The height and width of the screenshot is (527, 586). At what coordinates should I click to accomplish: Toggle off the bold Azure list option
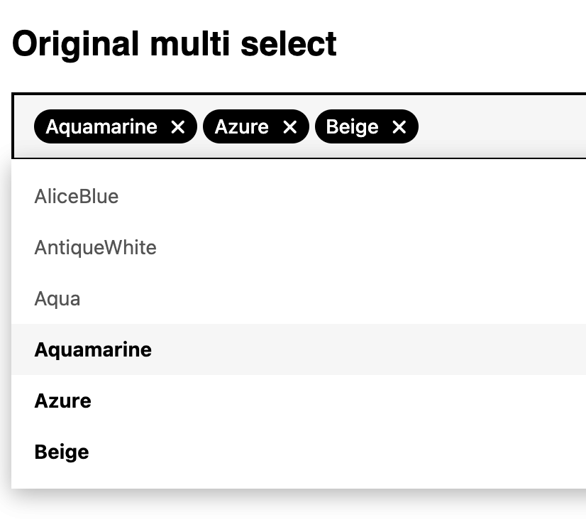coord(63,401)
